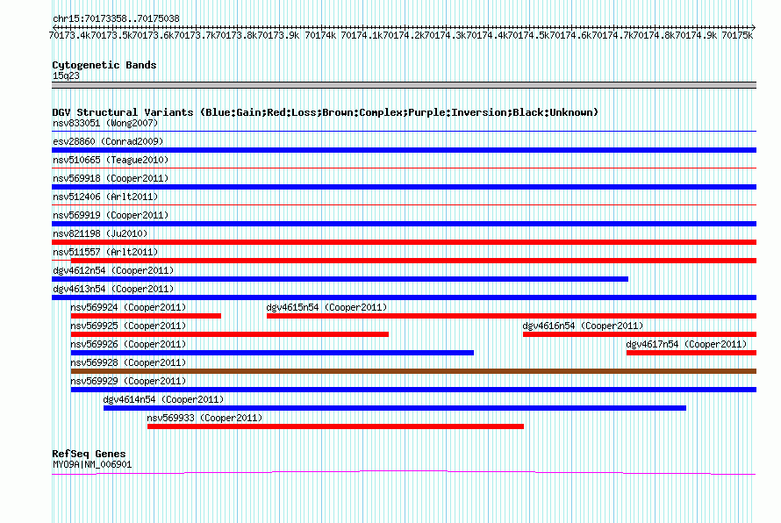781x523 pixels.
Task: Open the nsv510665 (Teague2010) label
Action: click(x=111, y=160)
